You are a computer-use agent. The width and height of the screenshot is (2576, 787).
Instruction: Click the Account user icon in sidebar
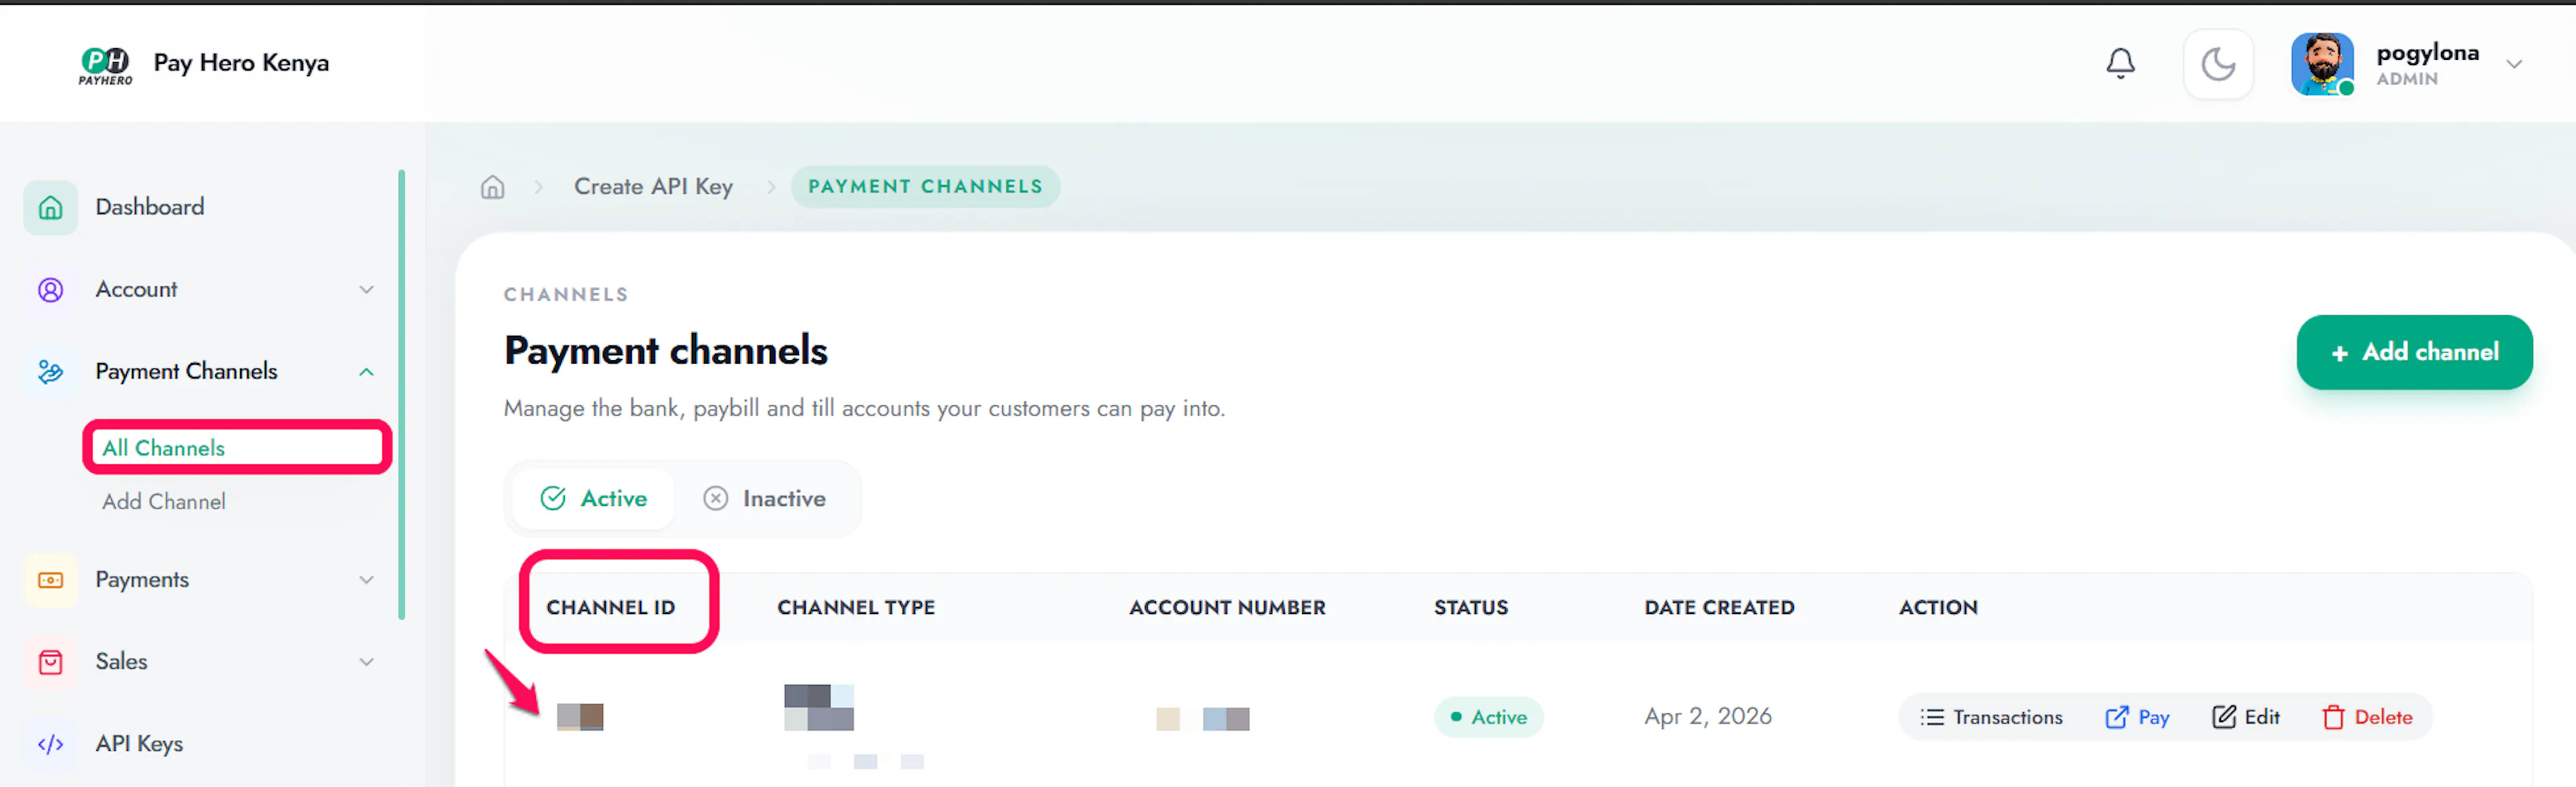pyautogui.click(x=50, y=289)
